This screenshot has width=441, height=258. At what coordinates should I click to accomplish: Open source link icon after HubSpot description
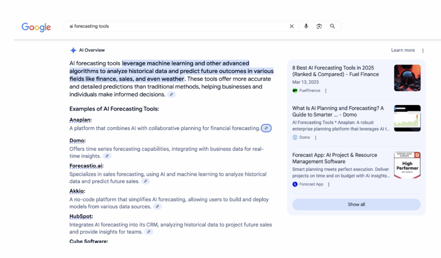point(149,232)
